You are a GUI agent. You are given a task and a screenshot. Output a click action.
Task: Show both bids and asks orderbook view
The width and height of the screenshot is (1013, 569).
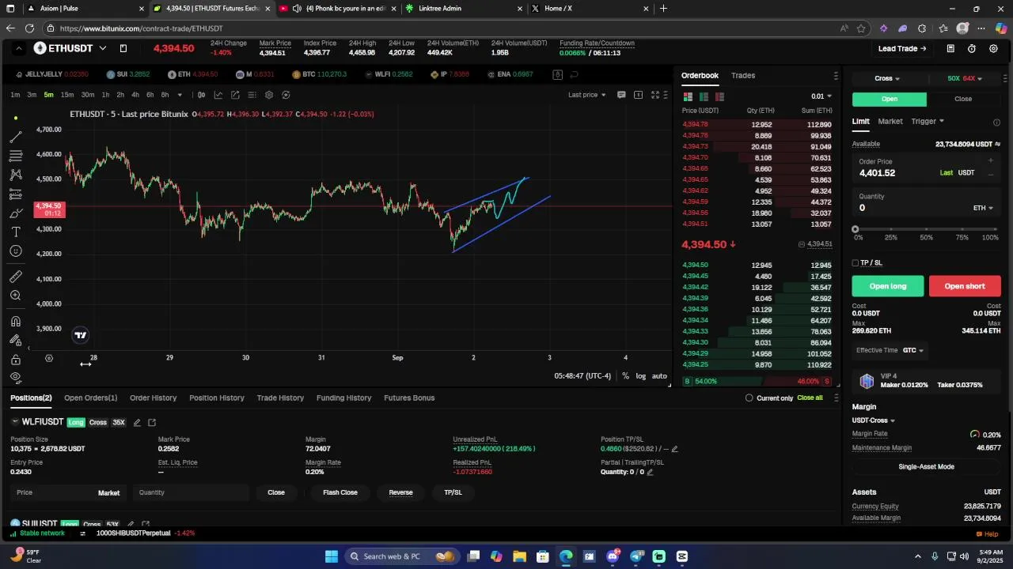tap(688, 96)
